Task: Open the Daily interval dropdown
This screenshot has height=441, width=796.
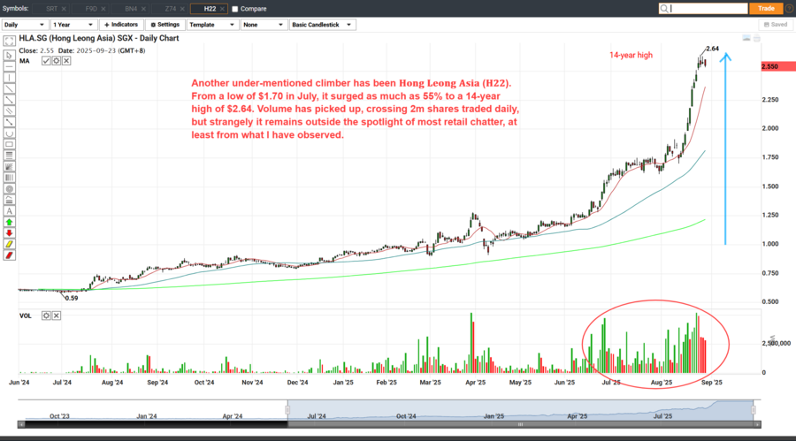Action: [x=25, y=25]
